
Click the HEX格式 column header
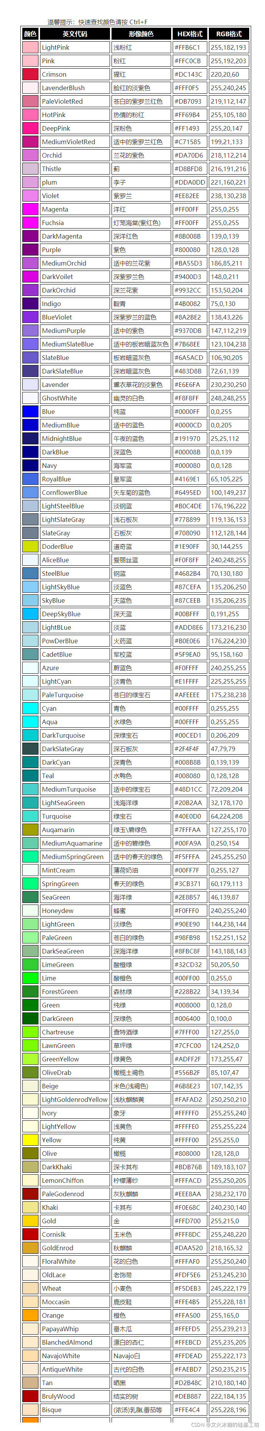189,34
